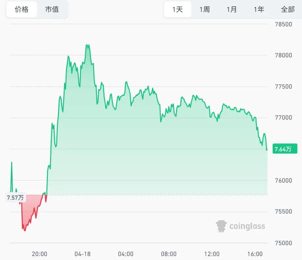The image size is (302, 260).
Task: Click the highest peak of the green line
Action: 87,45
